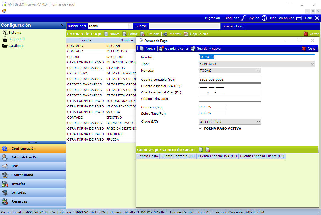The image size is (321, 215).
Task: Click the Ayuda help icon
Action: [264, 18]
